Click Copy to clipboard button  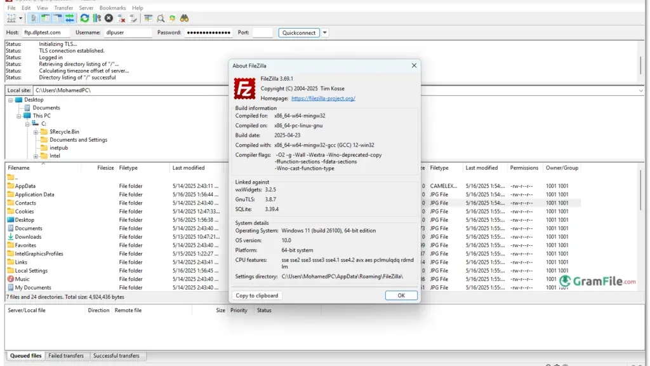coord(257,295)
